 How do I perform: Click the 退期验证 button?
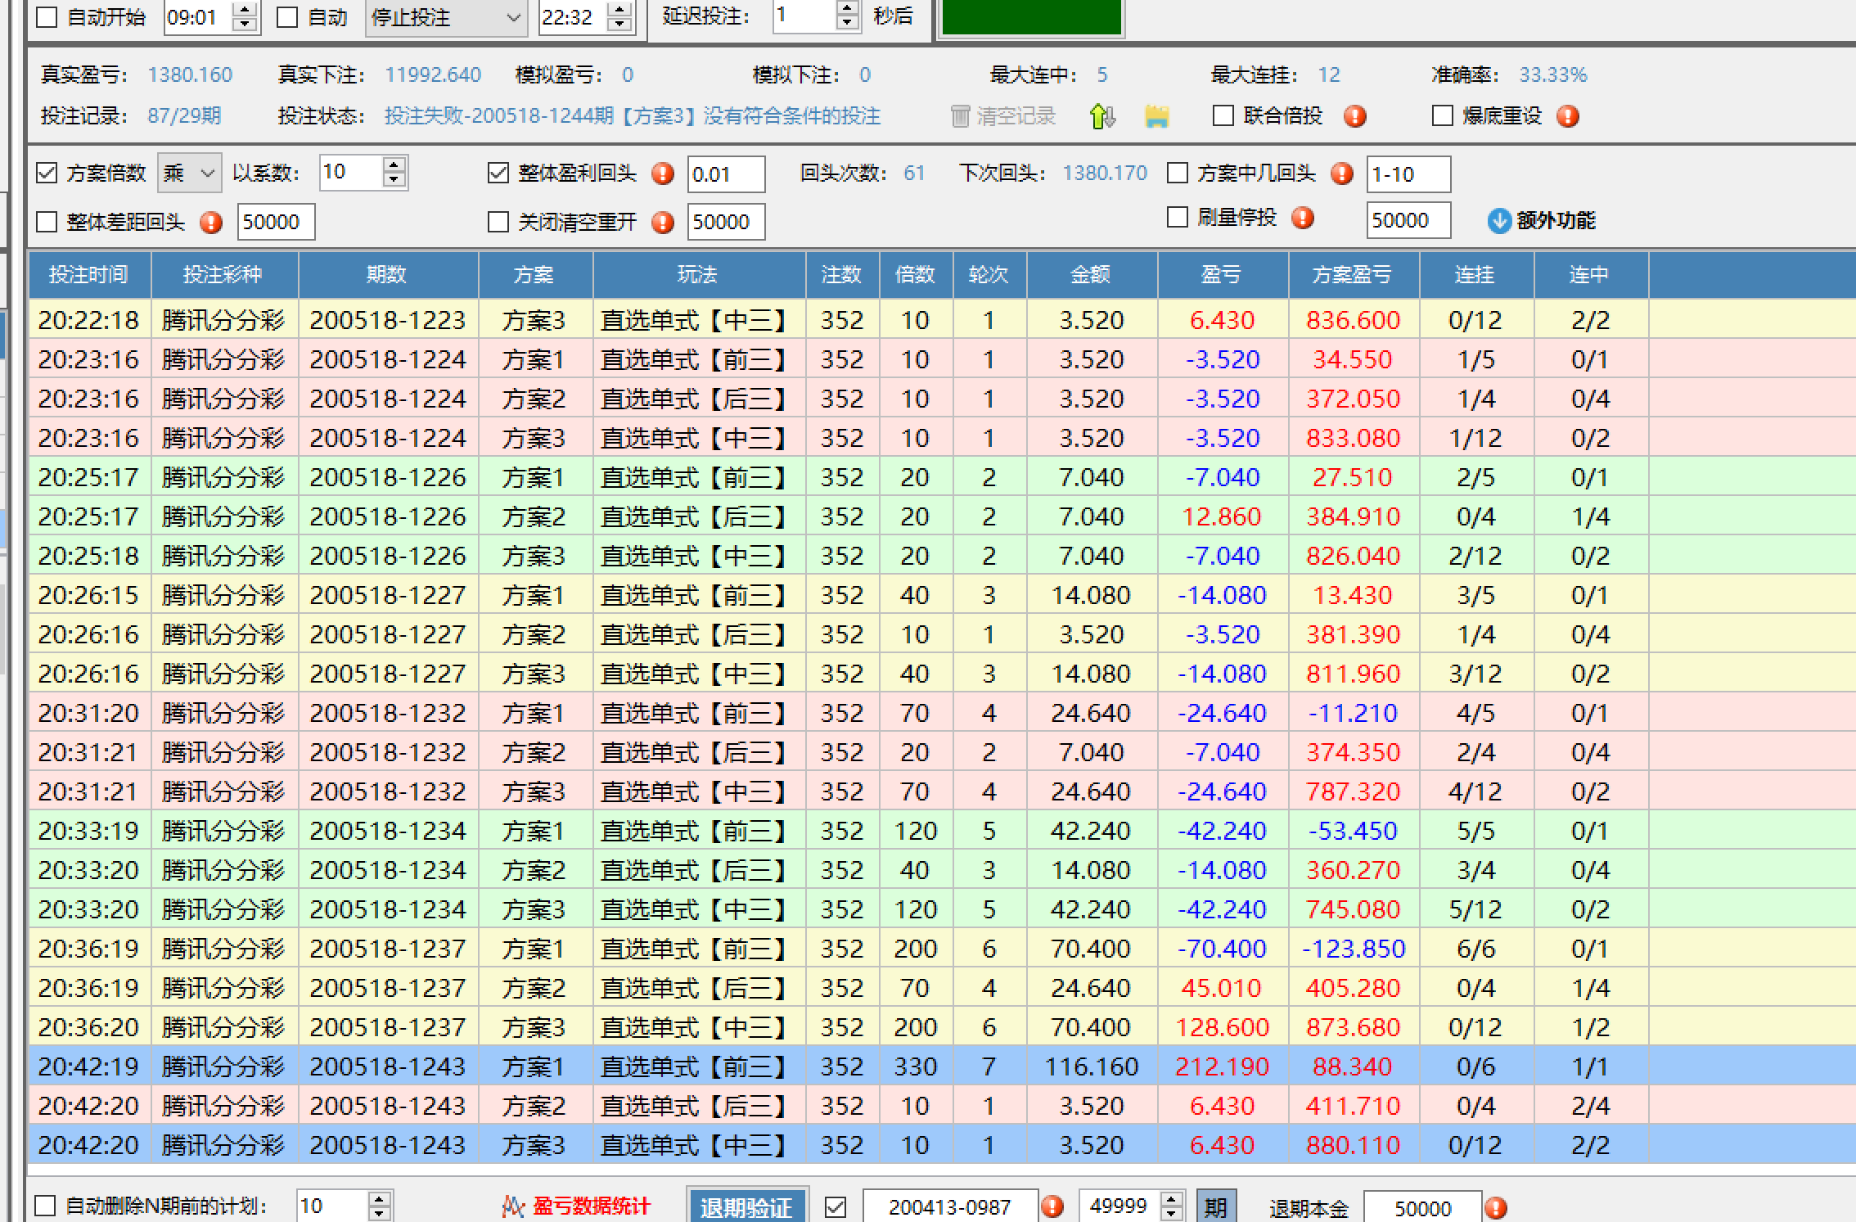point(747,1206)
